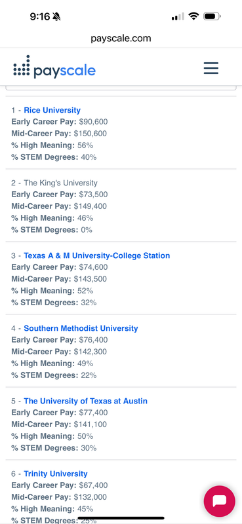Tap the battery indicator icon
242x524 pixels.
(212, 16)
